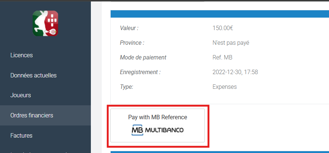Click the padel federation logo in sidebar
Viewport: 329px width, 153px height.
pos(45,23)
